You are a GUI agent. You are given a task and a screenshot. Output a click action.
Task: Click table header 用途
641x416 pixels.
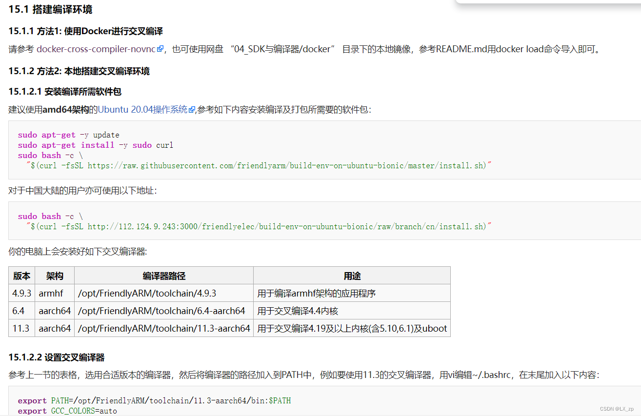click(x=352, y=276)
